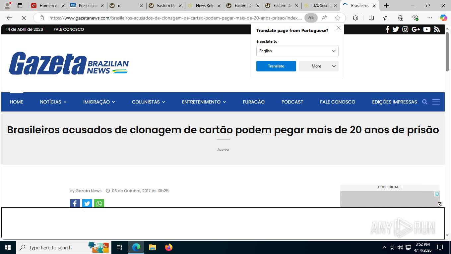This screenshot has width=451, height=254.
Task: Open Gazeta's Facebook page icon in header
Action: [387, 29]
